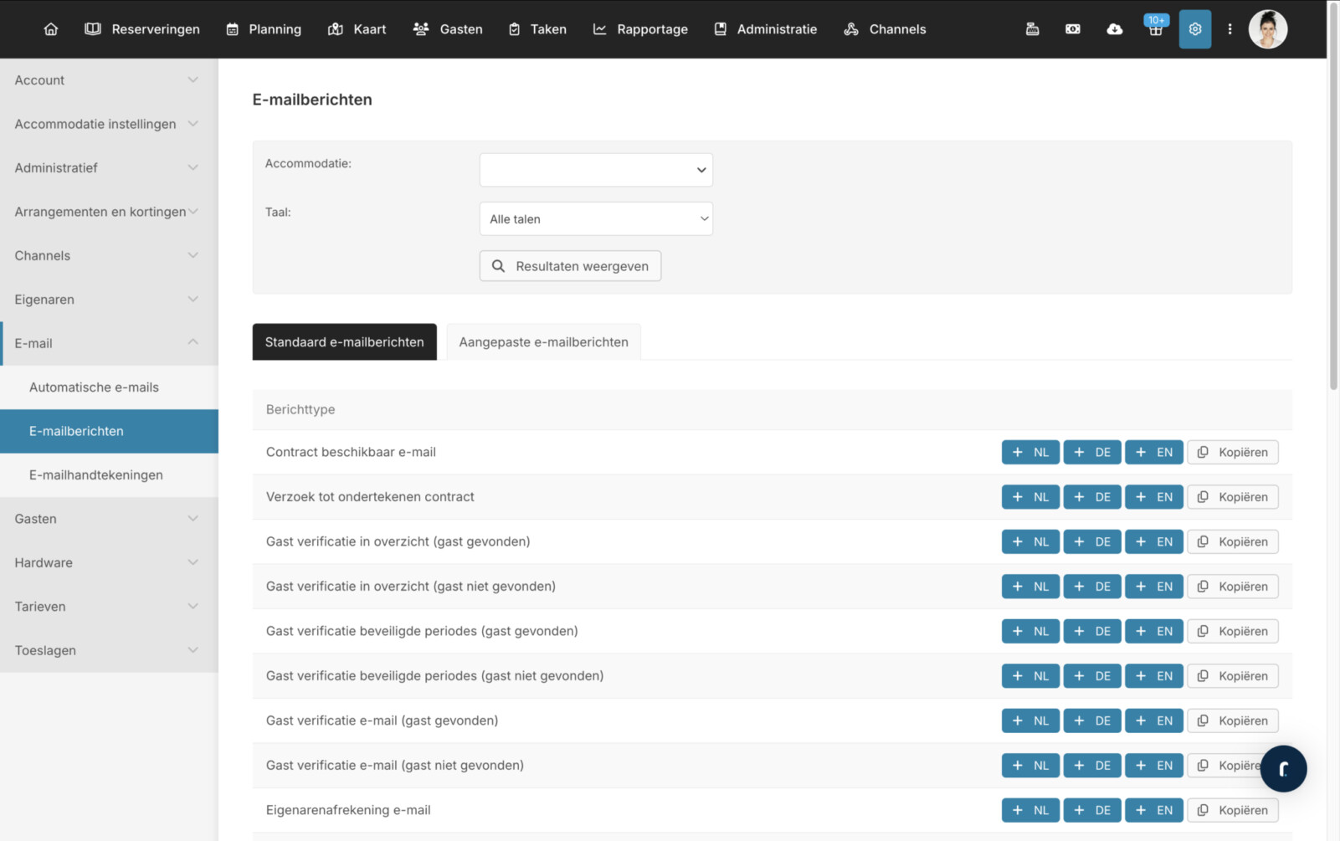Open the gift icon with 10+ badge
Viewport: 1340px width, 841px height.
[1155, 29]
